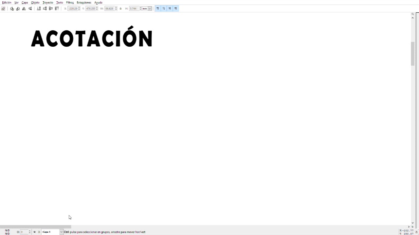419x235 pixels.
Task: Toggle the width/height ratio lock
Action: point(120,8)
